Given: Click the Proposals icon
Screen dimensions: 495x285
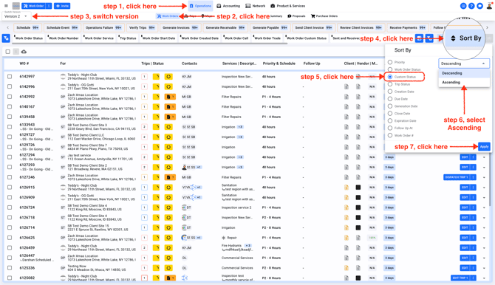Looking at the screenshot, I should 289,16.
